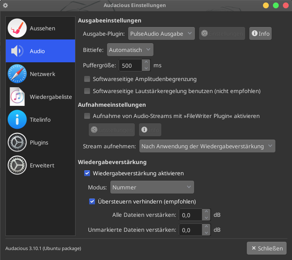Select the Audio speaker icon in sidebar
Viewport: 292px width, 260px height.
(17, 51)
